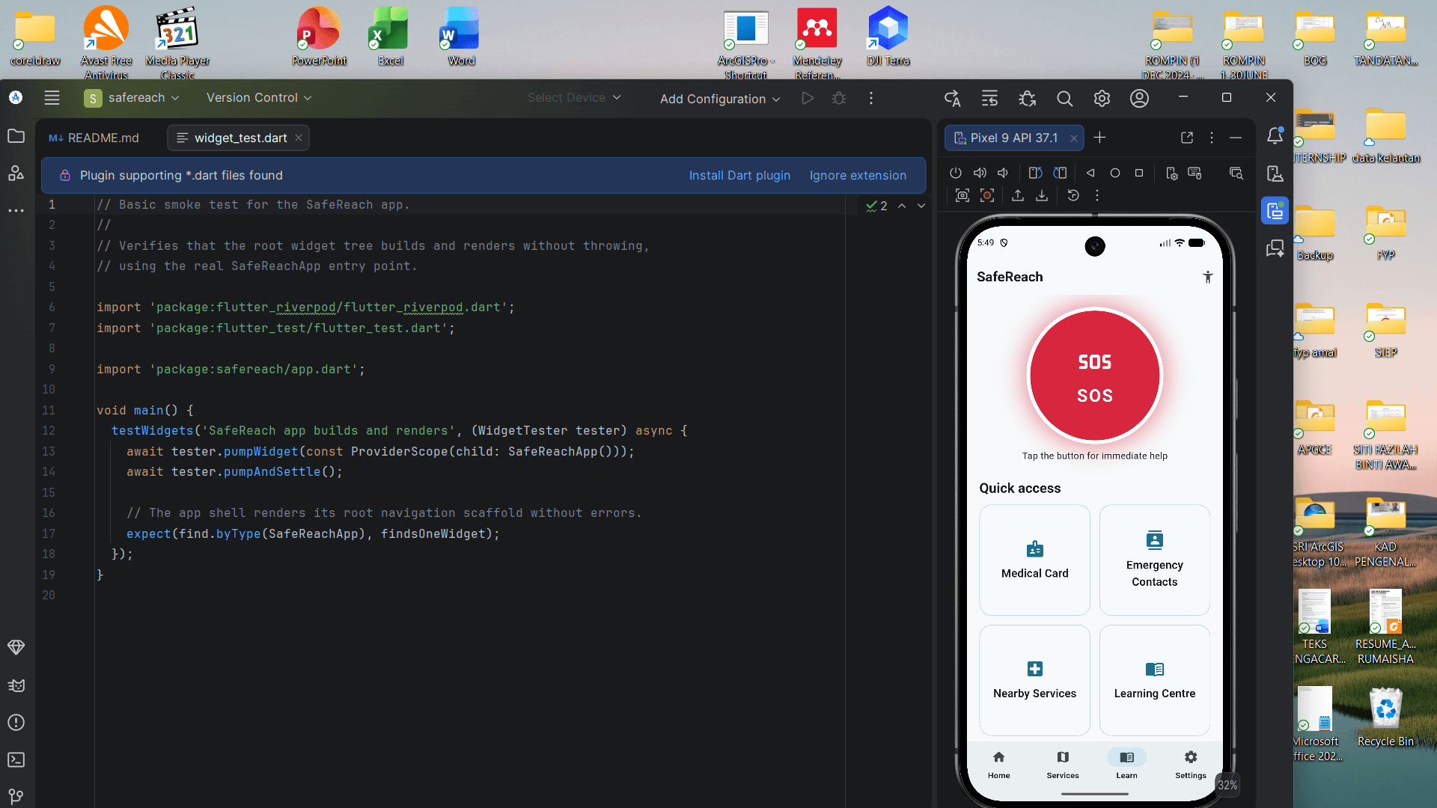This screenshot has height=808, width=1437.
Task: Expand the safereach project dropdown
Action: [132, 98]
